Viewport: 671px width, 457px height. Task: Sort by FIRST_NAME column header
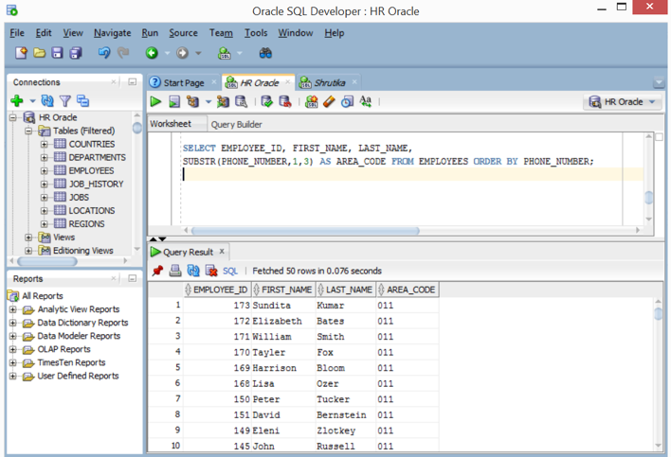(283, 290)
